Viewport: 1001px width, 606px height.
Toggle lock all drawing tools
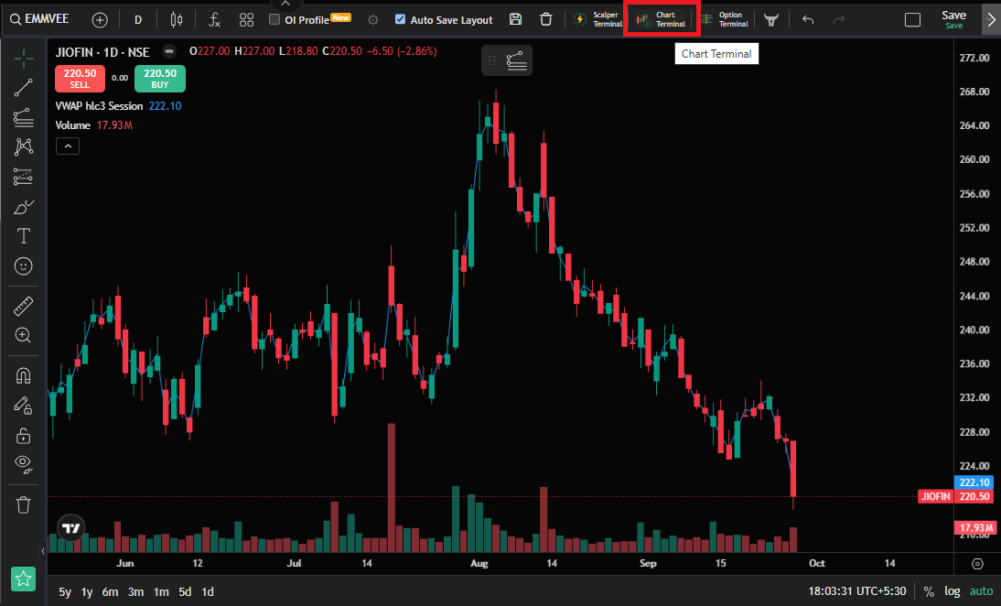click(x=24, y=436)
